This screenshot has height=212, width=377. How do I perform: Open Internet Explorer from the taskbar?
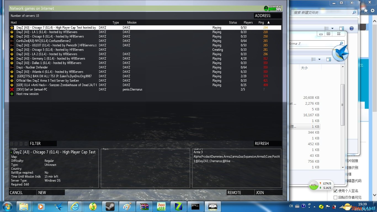click(x=75, y=206)
